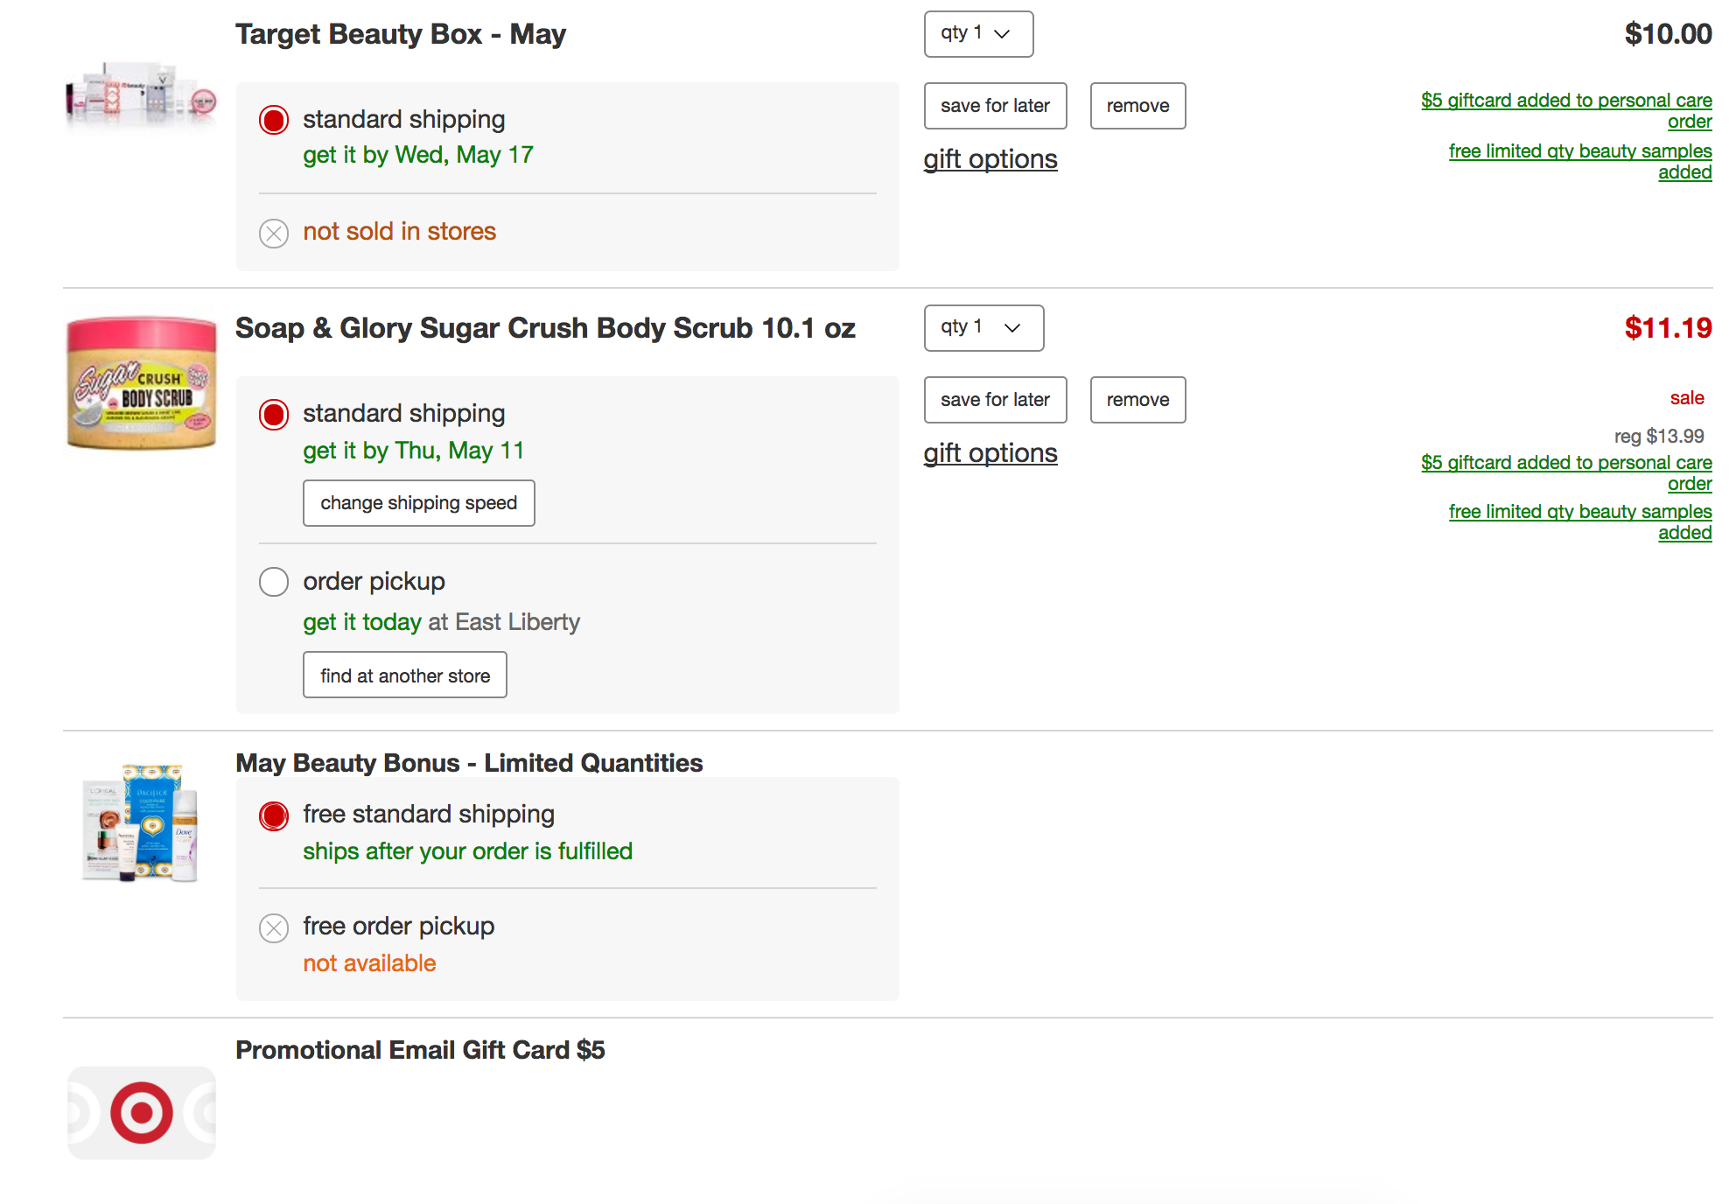Click 'get it today at East Liberty' text
The width and height of the screenshot is (1729, 1204).
point(441,622)
